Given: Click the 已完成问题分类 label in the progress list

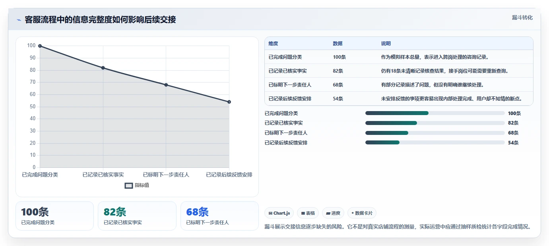Looking at the screenshot, I should (281, 113).
